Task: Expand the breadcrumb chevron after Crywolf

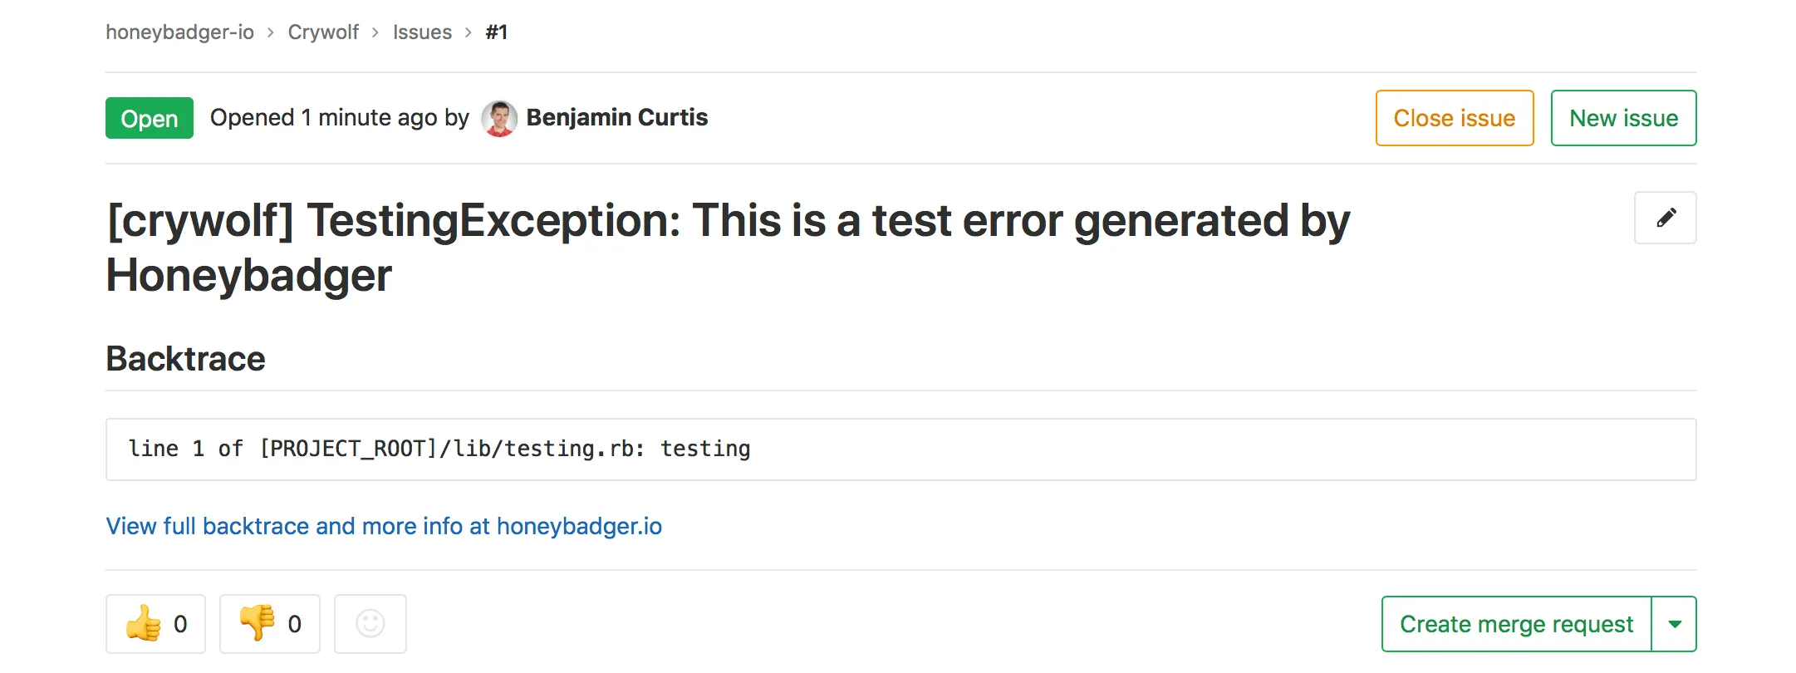Action: pos(375,32)
